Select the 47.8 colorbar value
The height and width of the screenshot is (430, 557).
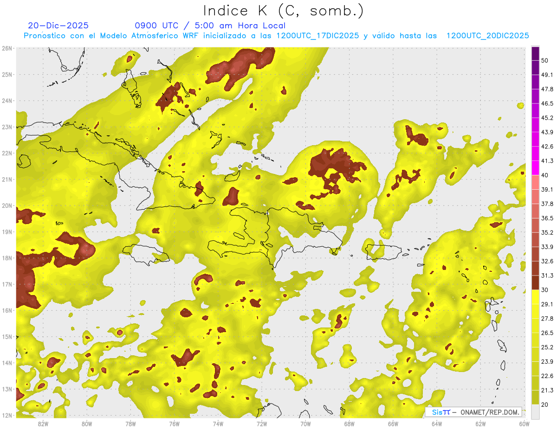click(x=547, y=89)
